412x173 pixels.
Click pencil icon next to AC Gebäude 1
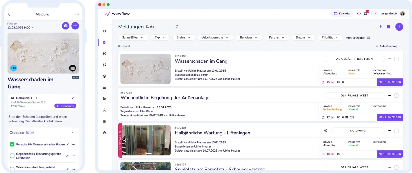pyautogui.click(x=73, y=98)
